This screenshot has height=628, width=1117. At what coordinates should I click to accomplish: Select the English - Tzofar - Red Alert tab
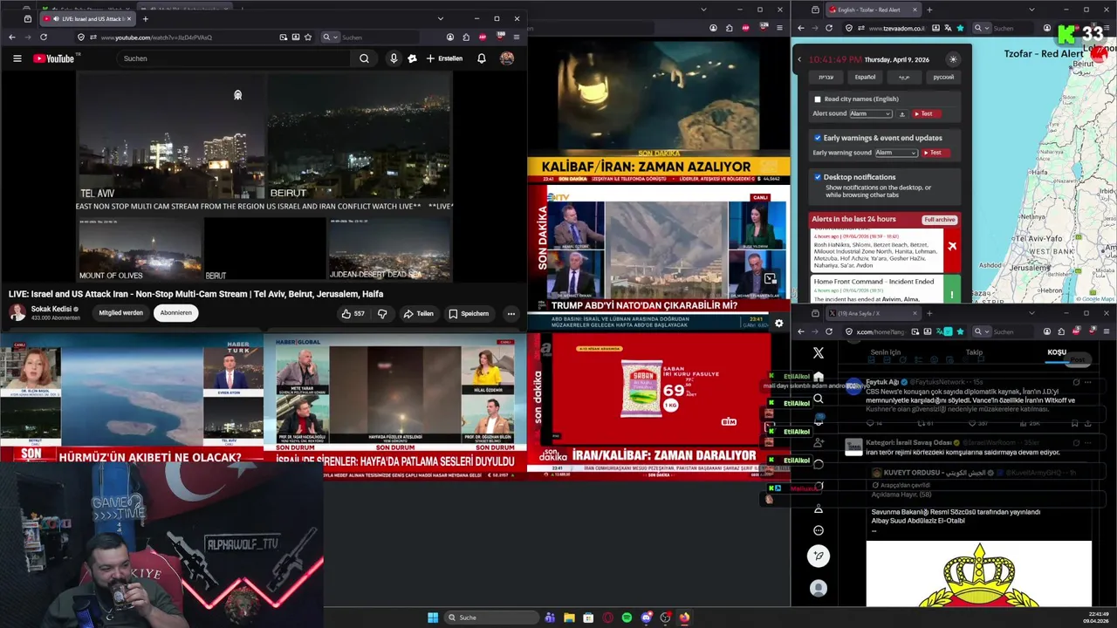click(x=873, y=10)
